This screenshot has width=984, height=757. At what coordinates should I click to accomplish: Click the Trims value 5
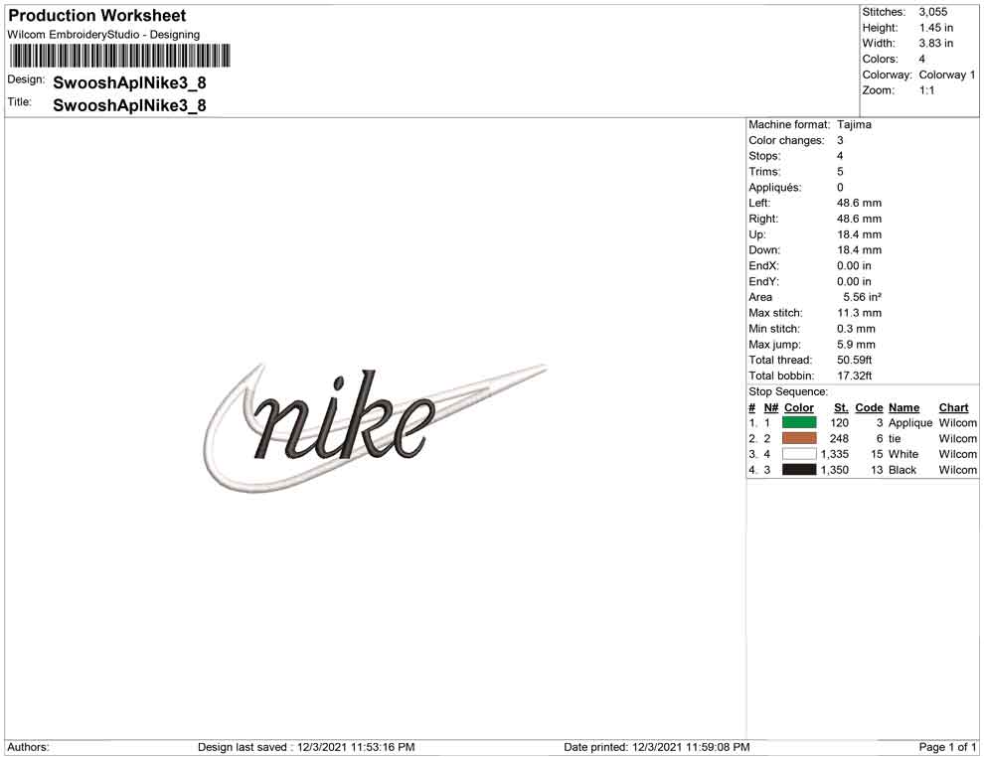click(840, 172)
